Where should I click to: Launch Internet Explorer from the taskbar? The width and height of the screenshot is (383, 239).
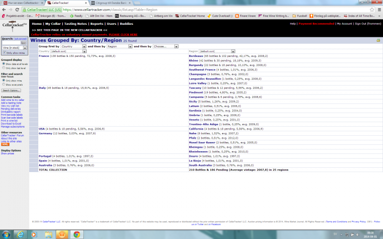click(20, 235)
